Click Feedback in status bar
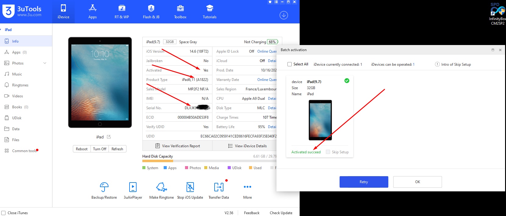The image size is (506, 216). tap(252, 213)
